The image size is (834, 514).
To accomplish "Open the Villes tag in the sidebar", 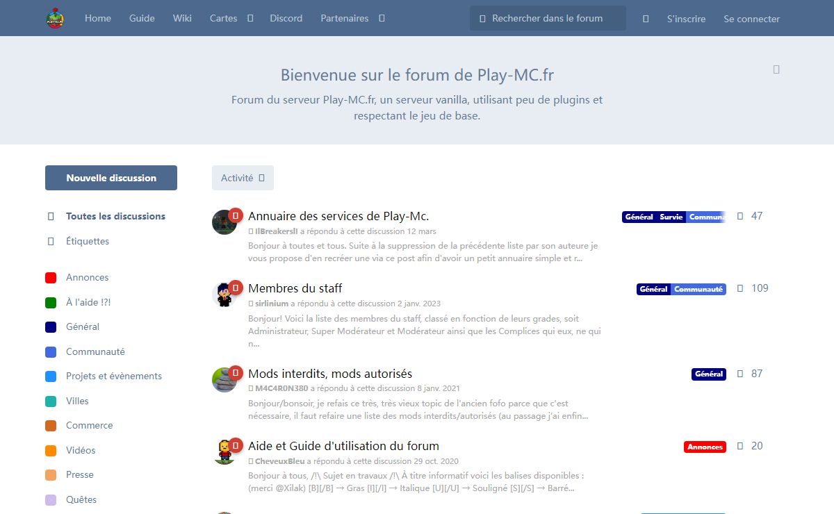I will (x=77, y=401).
